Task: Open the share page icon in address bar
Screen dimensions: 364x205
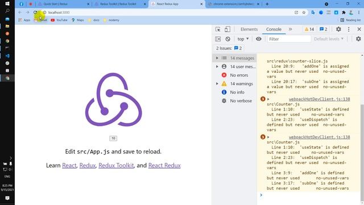Action: click(296, 13)
